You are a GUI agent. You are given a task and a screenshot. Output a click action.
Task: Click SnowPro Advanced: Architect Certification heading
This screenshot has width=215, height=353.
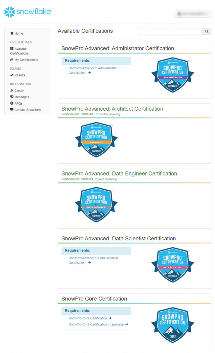tap(112, 109)
